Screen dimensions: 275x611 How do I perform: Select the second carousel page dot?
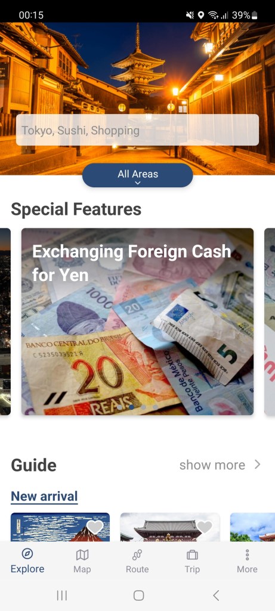131,407
